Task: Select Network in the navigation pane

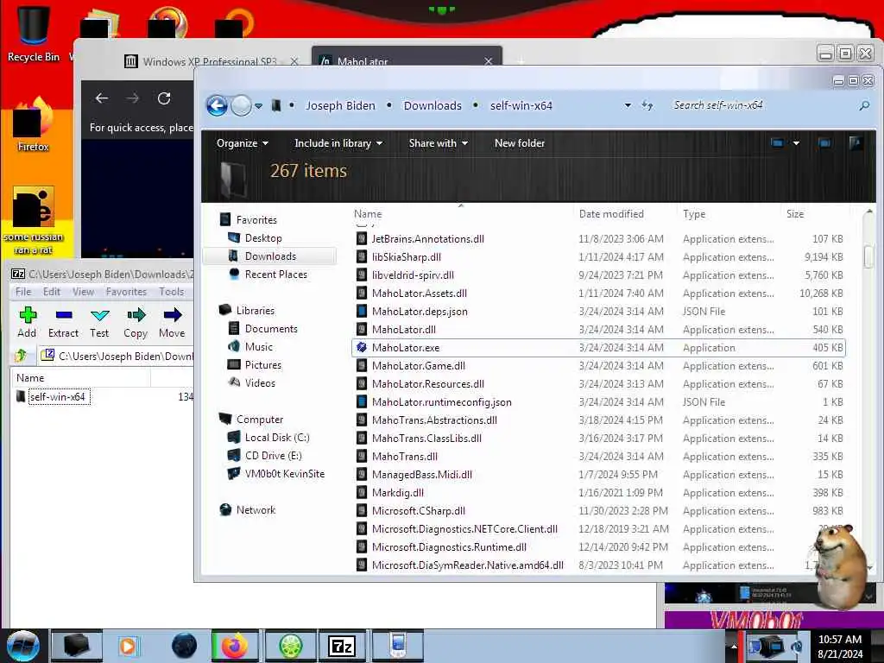Action: [256, 509]
